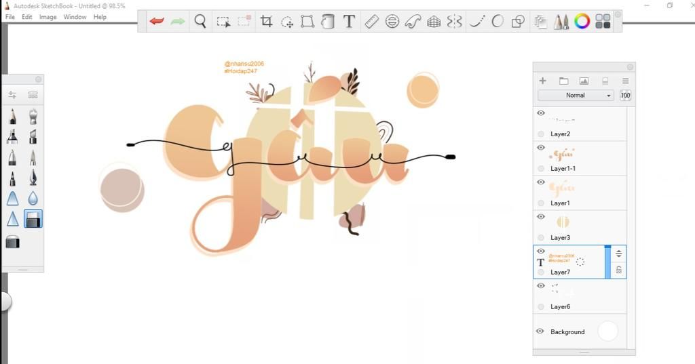The width and height of the screenshot is (695, 364).
Task: Toggle Layer7 lock icon
Action: (619, 269)
